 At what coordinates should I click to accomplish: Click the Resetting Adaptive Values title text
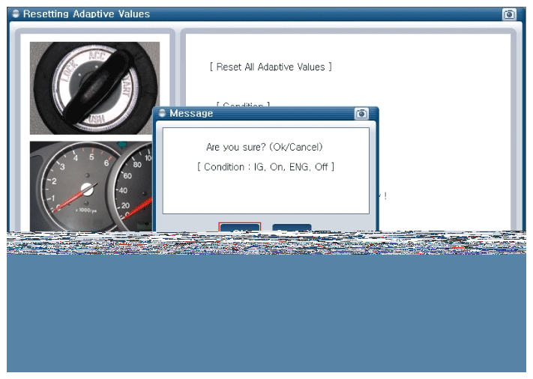point(86,14)
